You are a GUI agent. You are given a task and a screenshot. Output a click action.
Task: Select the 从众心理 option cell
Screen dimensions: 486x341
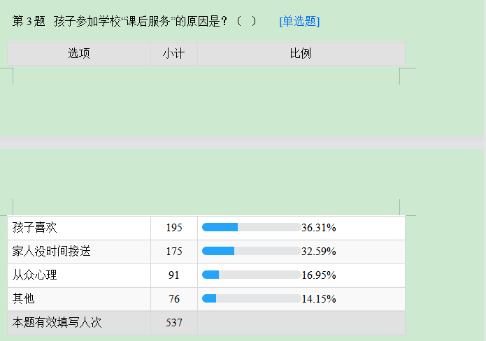[79, 275]
